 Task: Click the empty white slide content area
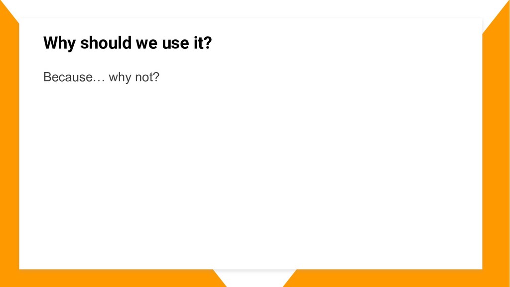point(251,176)
